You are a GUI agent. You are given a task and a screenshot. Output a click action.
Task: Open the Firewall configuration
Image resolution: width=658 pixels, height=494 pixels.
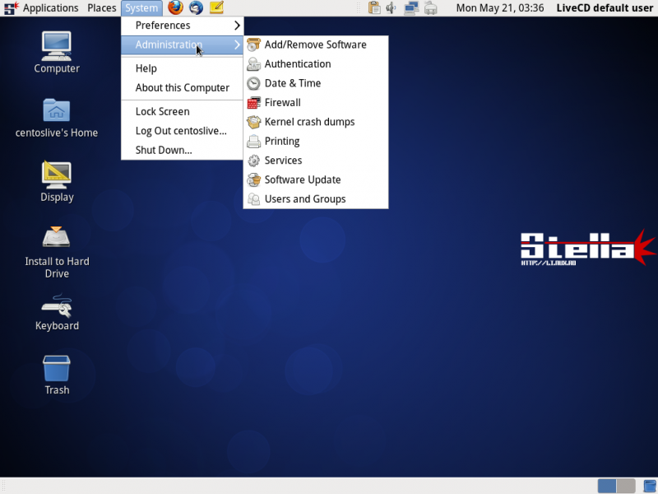point(316,102)
